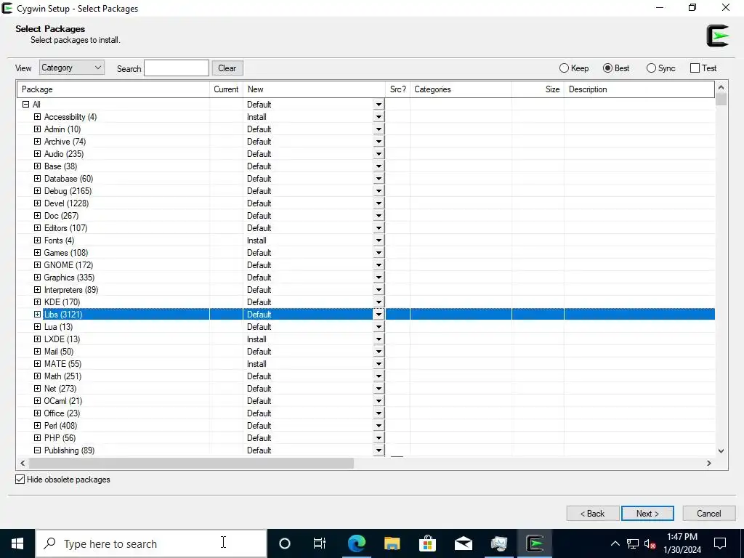This screenshot has width=744, height=558.
Task: Click the Description column header
Action: coord(639,89)
